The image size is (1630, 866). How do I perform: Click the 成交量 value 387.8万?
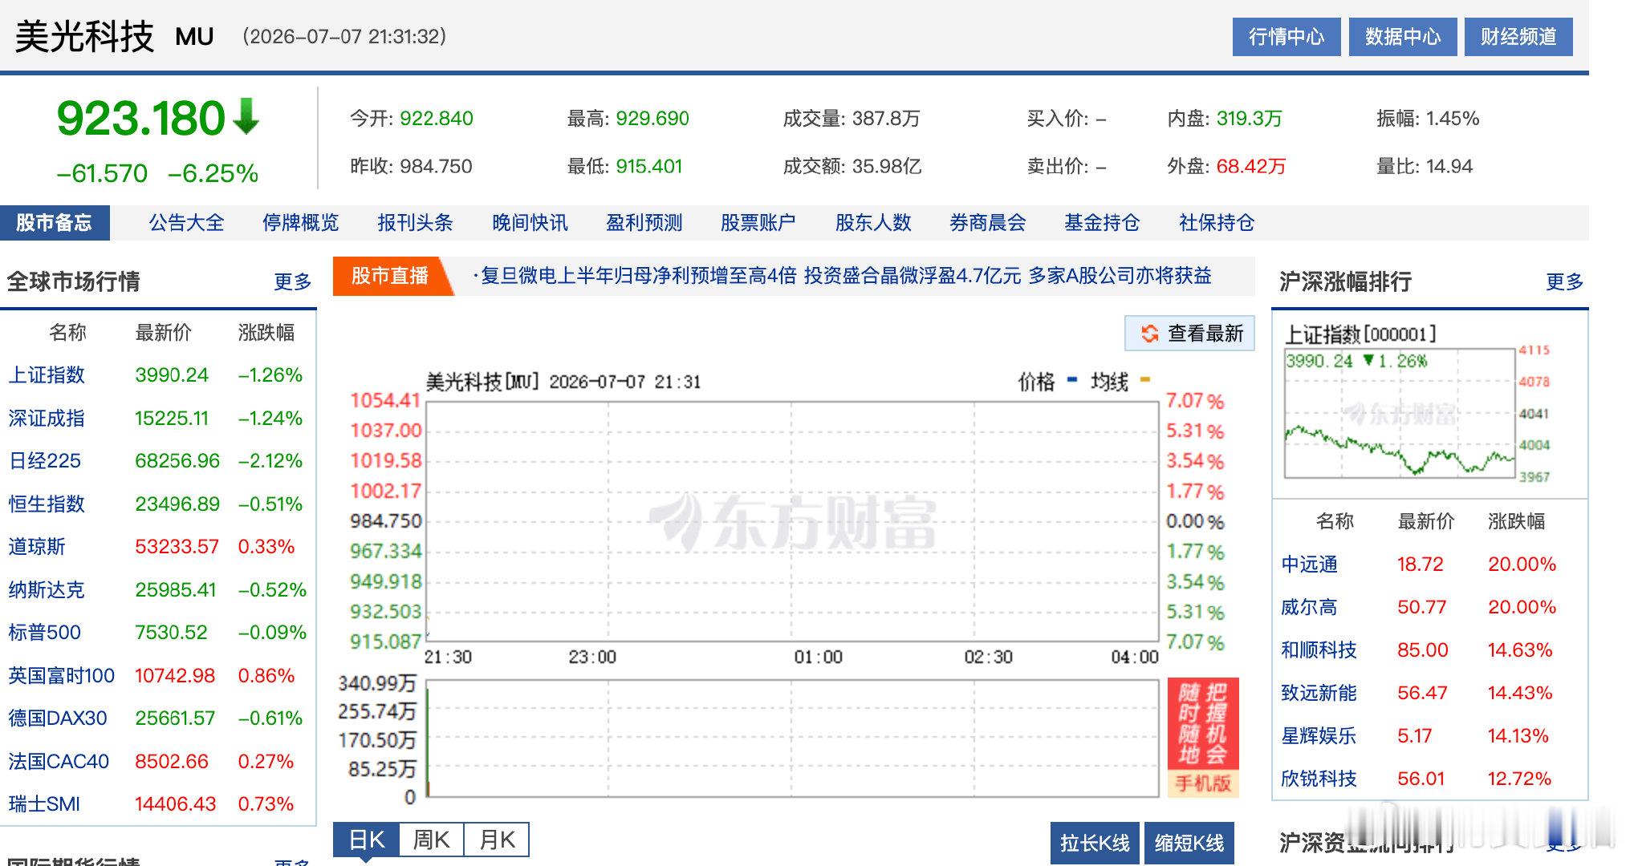tap(886, 119)
